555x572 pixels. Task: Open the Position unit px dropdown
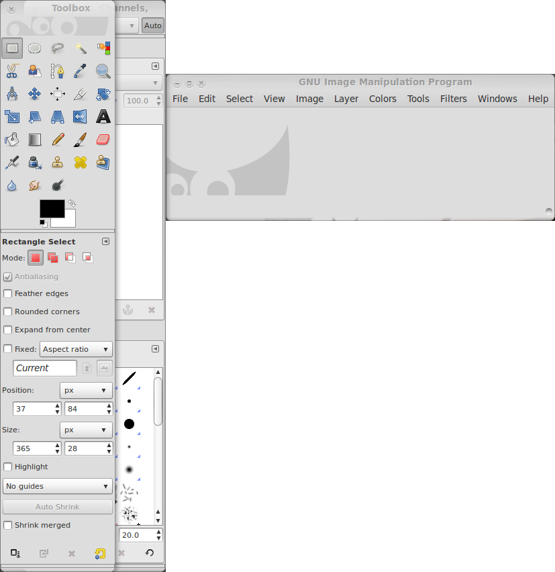click(x=86, y=390)
